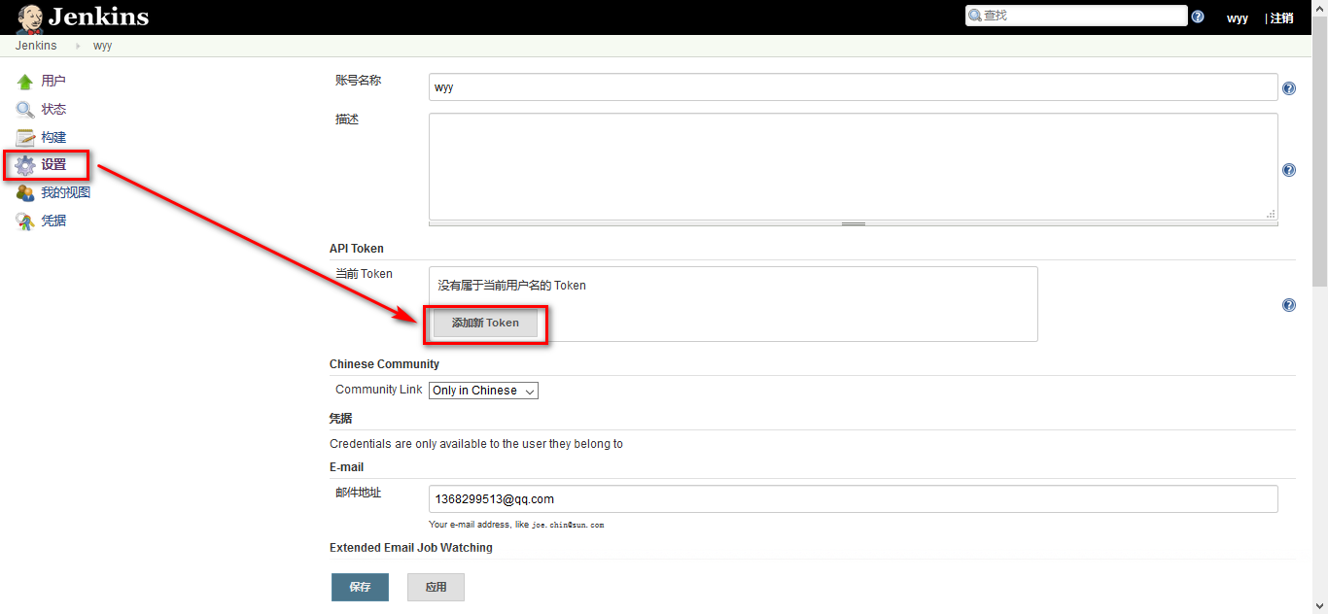Grab the 描述 textarea resize handle bar
Image resolution: width=1328 pixels, height=614 pixels.
coord(854,224)
